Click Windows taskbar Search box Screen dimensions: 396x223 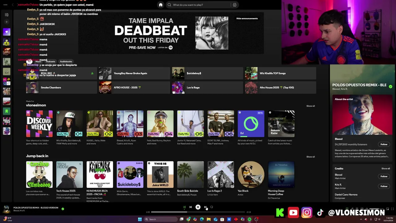[x=161, y=219]
